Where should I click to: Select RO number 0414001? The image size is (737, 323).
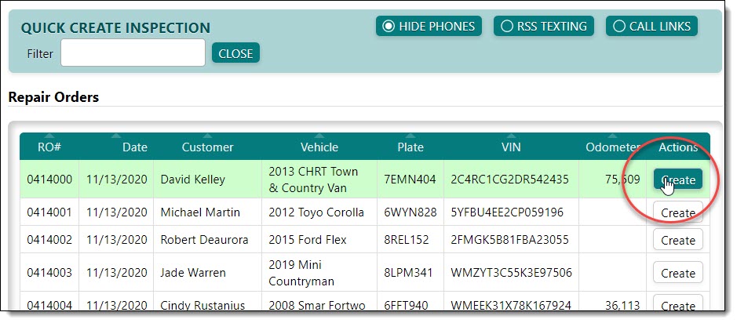point(49,212)
